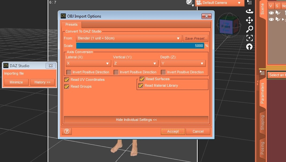Click the pan camera arrows icon
Screen dimensions: 286x162
click(x=249, y=20)
